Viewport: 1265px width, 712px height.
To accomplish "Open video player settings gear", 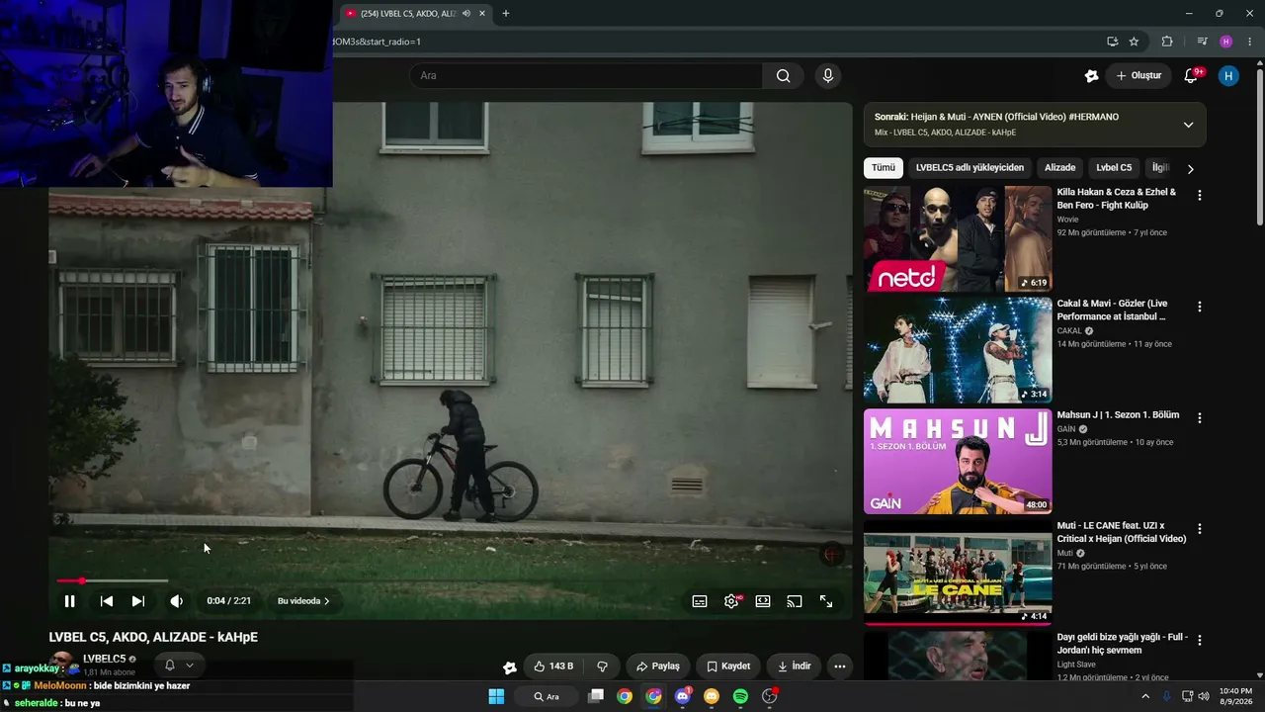I will pyautogui.click(x=731, y=601).
